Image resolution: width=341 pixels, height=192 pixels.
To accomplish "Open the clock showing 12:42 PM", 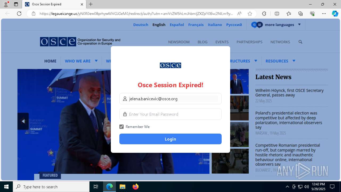I will pyautogui.click(x=318, y=187).
